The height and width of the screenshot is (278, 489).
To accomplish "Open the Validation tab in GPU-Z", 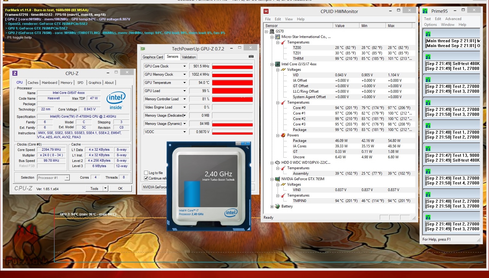I will coord(189,57).
